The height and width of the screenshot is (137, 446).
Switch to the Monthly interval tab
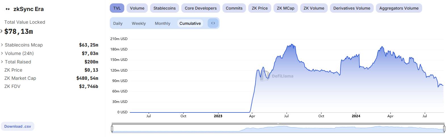tap(163, 23)
